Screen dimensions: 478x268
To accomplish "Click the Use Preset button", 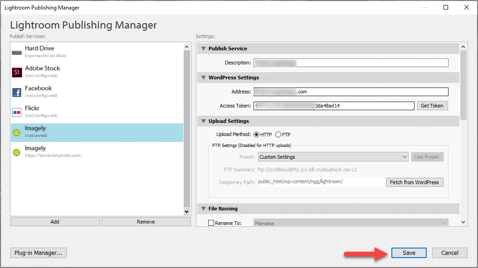I will pos(427,157).
